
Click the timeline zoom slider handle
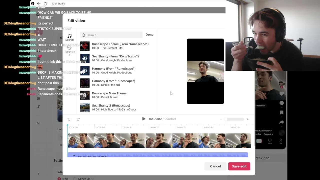(226, 119)
